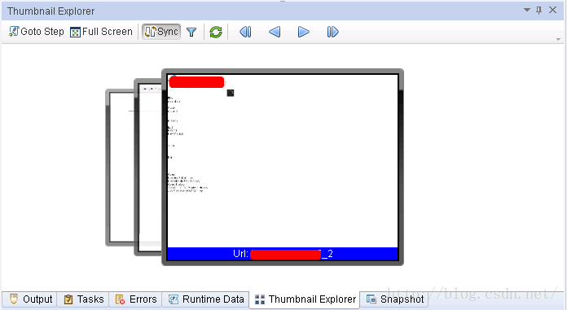Click the Url caption bar on thumbnail
The height and width of the screenshot is (310, 567).
pos(283,254)
